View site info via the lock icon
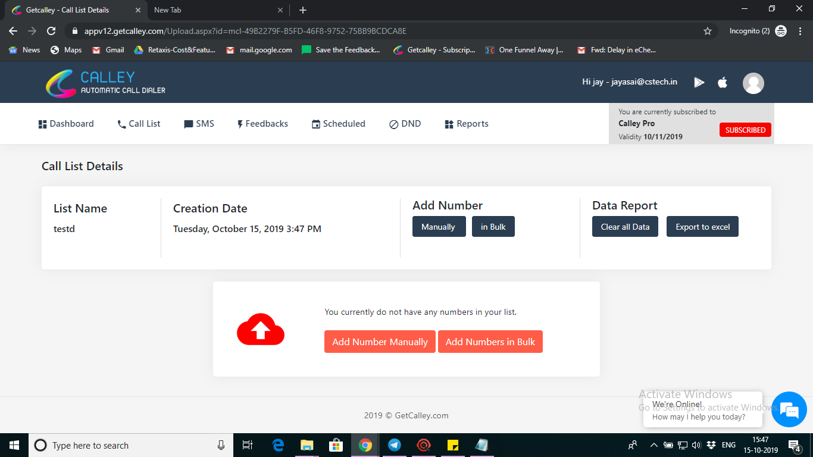The width and height of the screenshot is (813, 457). pyautogui.click(x=74, y=31)
